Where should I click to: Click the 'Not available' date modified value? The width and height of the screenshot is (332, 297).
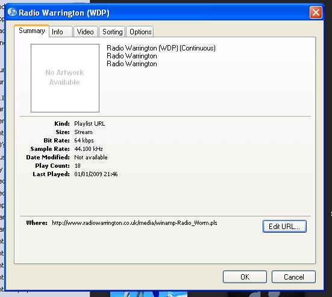coord(91,158)
